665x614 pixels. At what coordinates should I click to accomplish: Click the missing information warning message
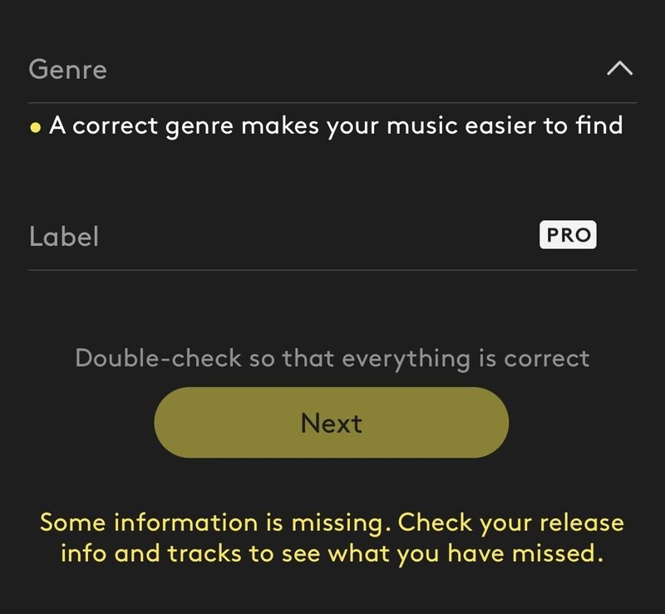[x=332, y=538]
